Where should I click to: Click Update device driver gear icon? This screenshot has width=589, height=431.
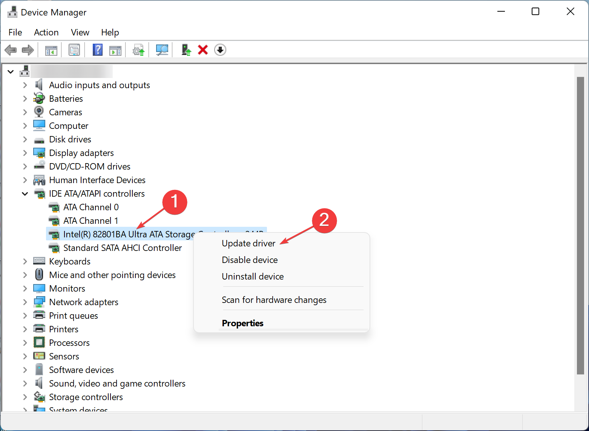(138, 50)
